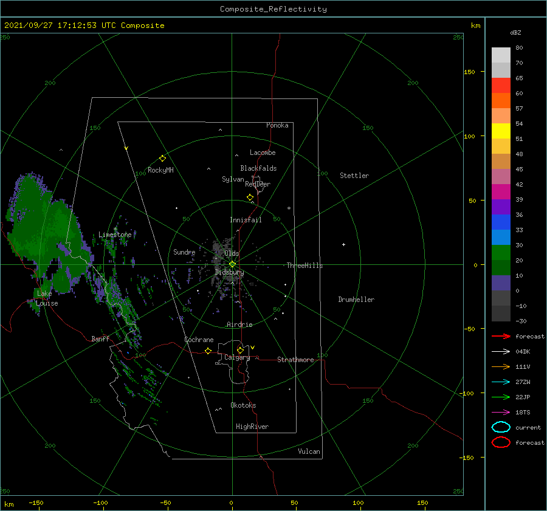Click the orange 111V arrow legend icon
The image size is (547, 511).
pyautogui.click(x=501, y=366)
